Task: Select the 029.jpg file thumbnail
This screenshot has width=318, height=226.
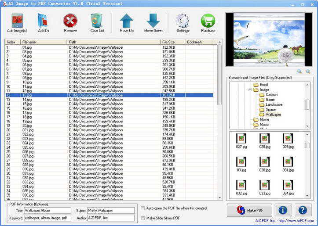Action: click(288, 141)
